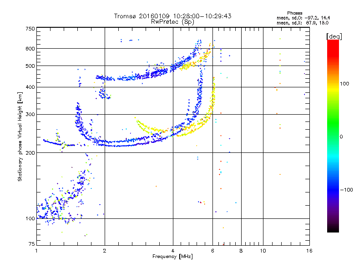This screenshot has height=273, width=364.
Task: Click the y-axis tick label '750'
Action: pos(30,29)
